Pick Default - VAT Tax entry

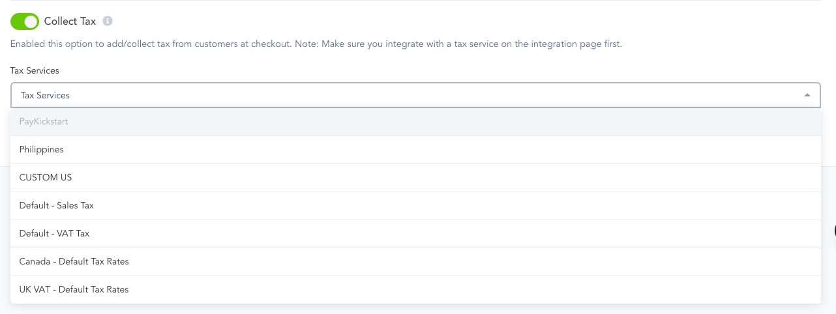pyautogui.click(x=415, y=234)
